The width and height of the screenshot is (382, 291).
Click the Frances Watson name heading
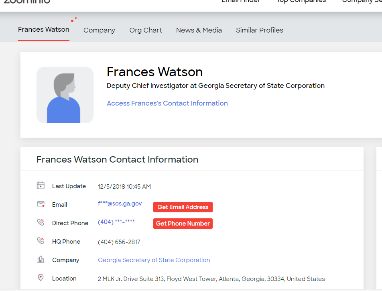click(155, 72)
